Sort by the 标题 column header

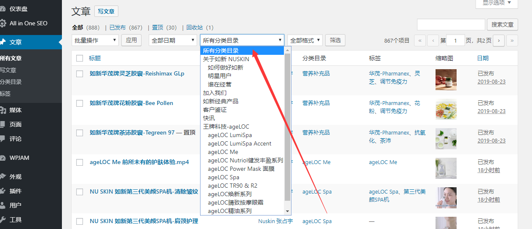[x=95, y=58]
